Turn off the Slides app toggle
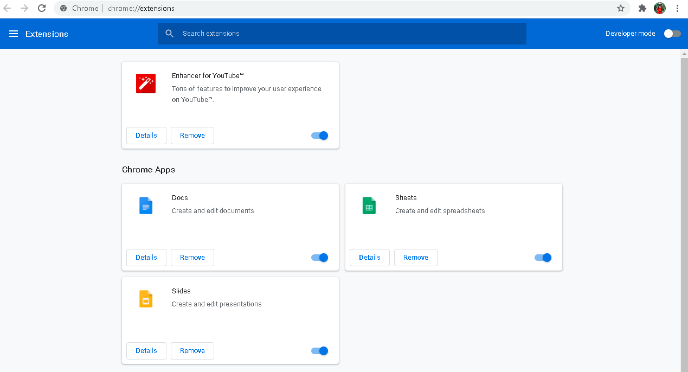The height and width of the screenshot is (372, 688). (320, 351)
